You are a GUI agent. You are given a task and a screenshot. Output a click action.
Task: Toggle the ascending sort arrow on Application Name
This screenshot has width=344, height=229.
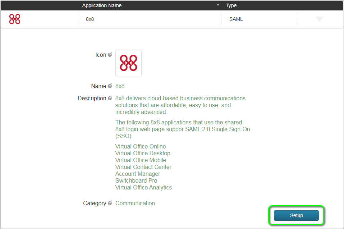(218, 5)
